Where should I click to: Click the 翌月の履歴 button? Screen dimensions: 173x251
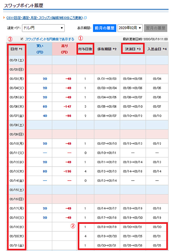coord(156,28)
